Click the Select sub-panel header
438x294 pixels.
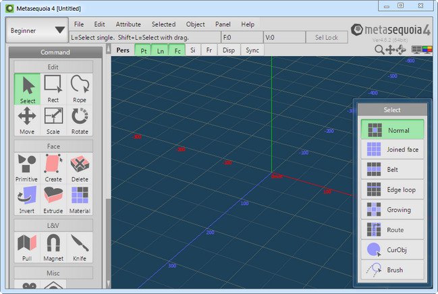pyautogui.click(x=392, y=110)
